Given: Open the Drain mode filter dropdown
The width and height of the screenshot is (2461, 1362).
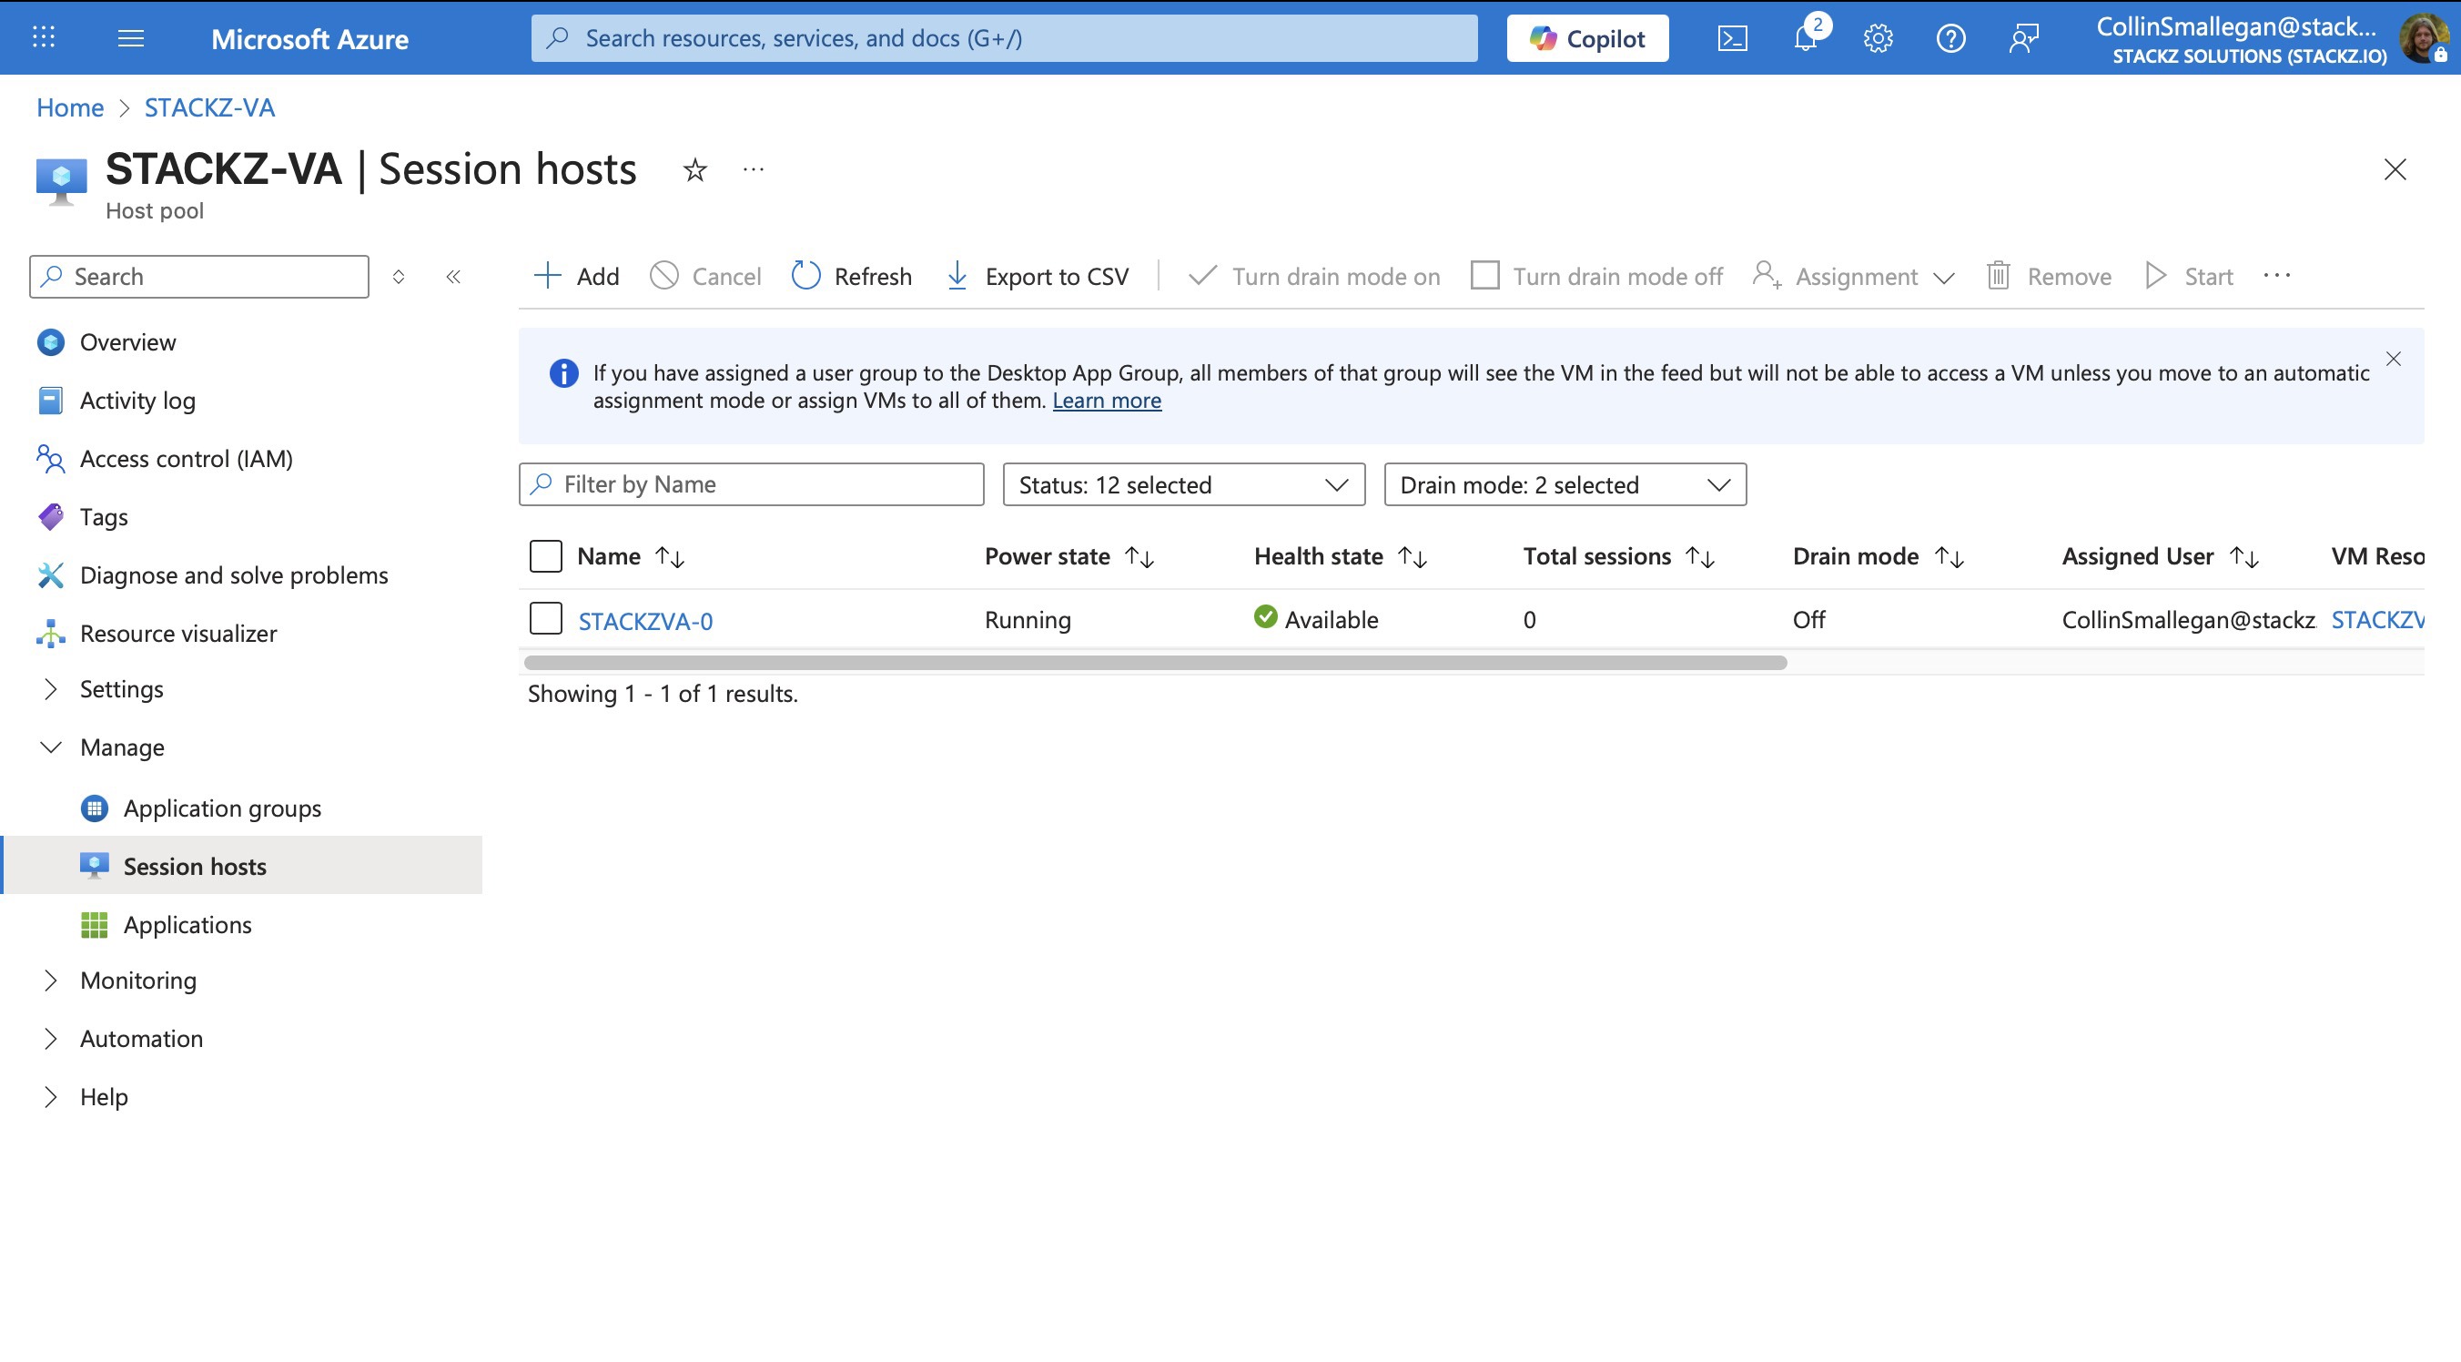Looking at the screenshot, I should coord(1565,484).
